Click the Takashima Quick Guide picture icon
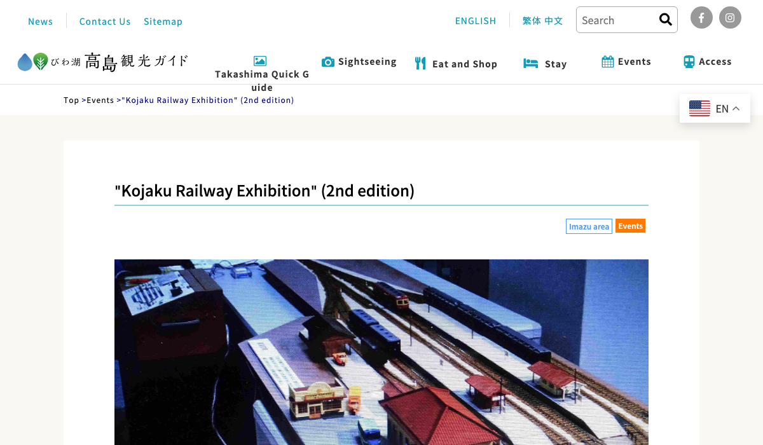This screenshot has height=445, width=763. coord(260,61)
